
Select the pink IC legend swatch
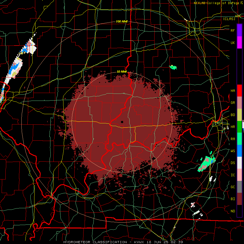239,175
